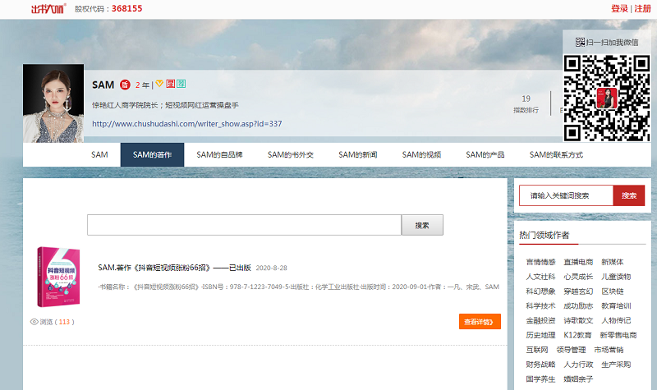This screenshot has width=657, height=390.
Task: Click the large WeChat QR code image
Action: click(606, 98)
